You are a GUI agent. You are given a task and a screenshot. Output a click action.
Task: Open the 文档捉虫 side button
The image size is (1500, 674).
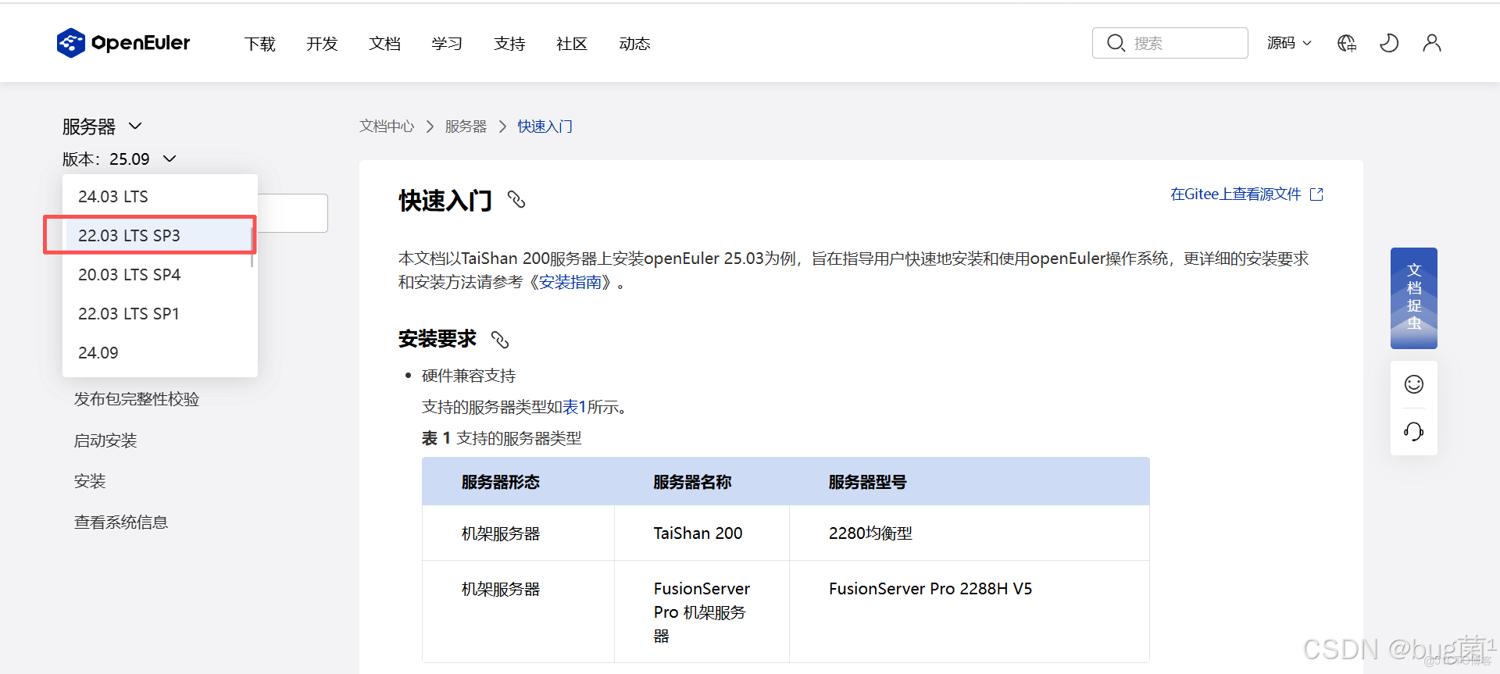pyautogui.click(x=1414, y=298)
